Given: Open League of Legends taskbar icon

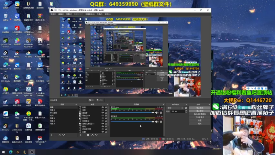Looking at the screenshot, I should (x=25, y=152).
